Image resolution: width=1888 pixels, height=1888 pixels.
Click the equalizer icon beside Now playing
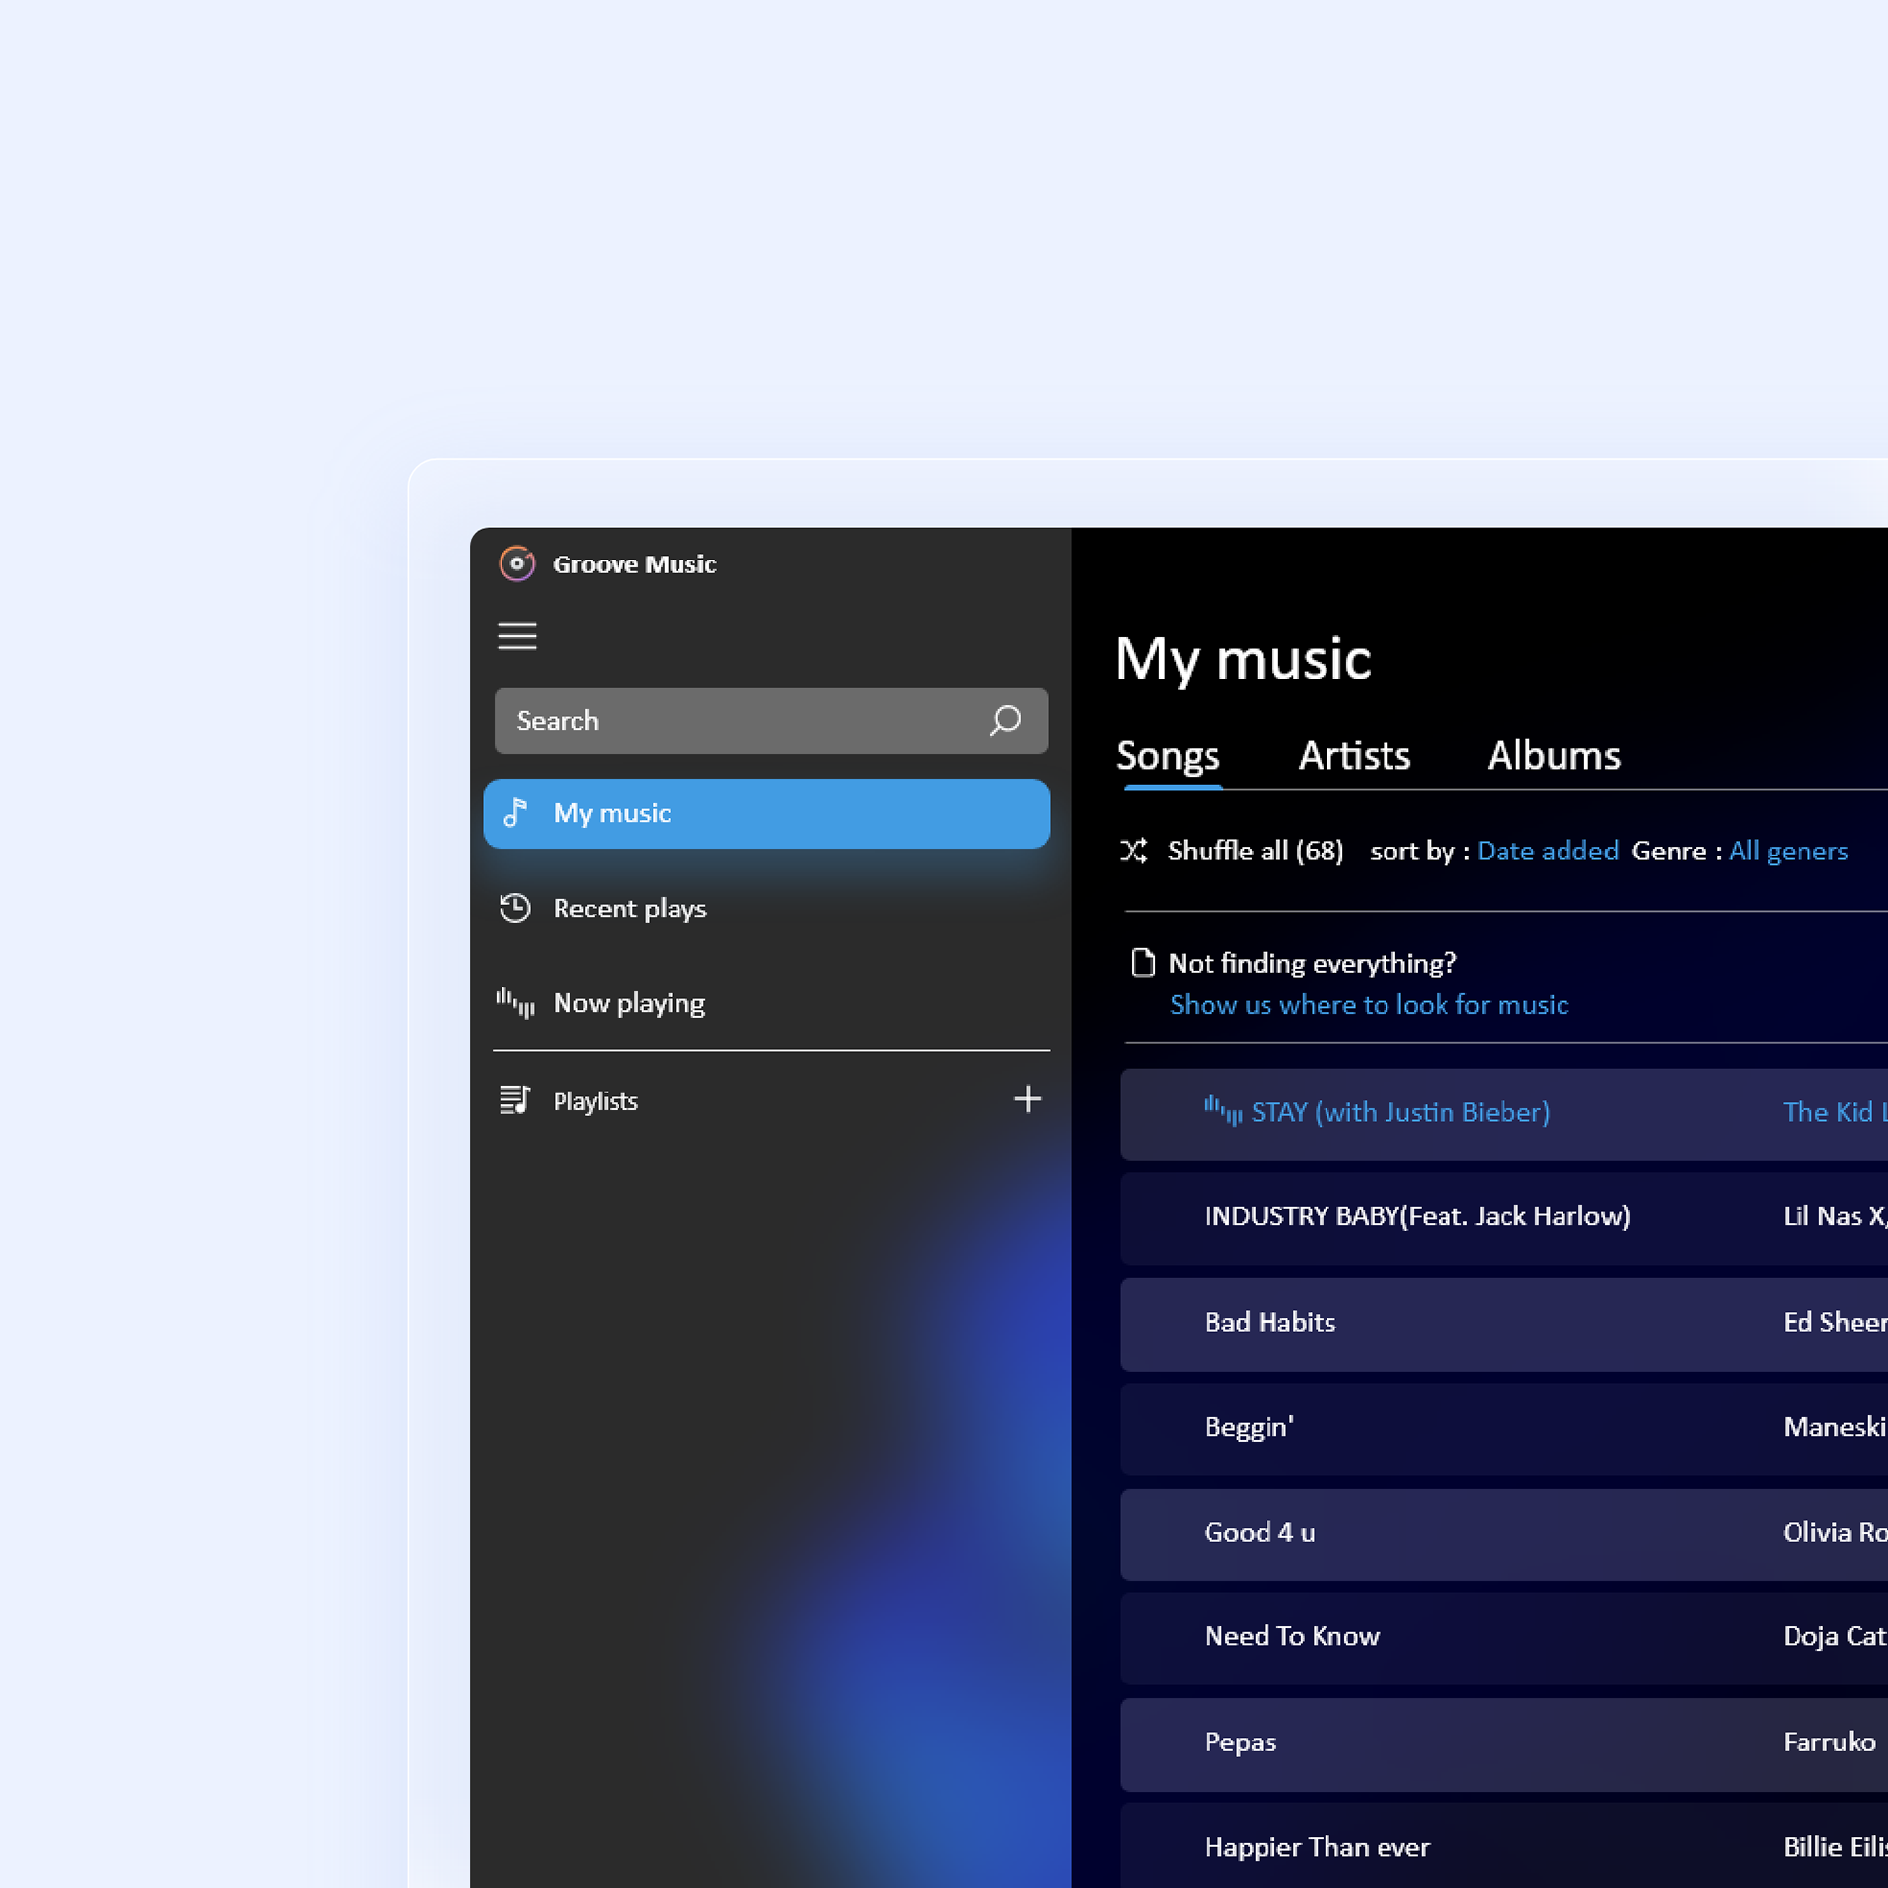click(515, 1003)
